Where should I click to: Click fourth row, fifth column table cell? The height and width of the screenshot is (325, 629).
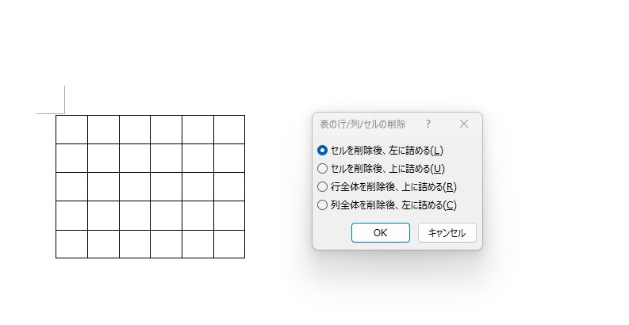click(x=198, y=215)
